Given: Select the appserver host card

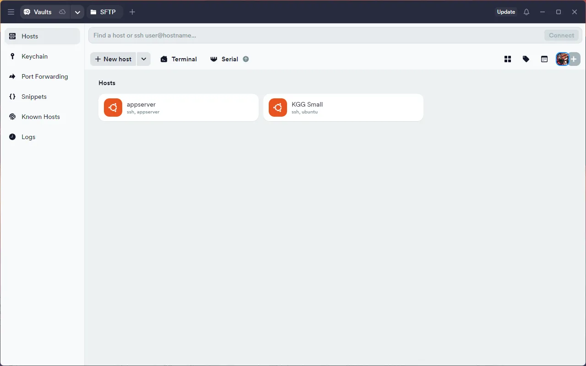Looking at the screenshot, I should 179,108.
